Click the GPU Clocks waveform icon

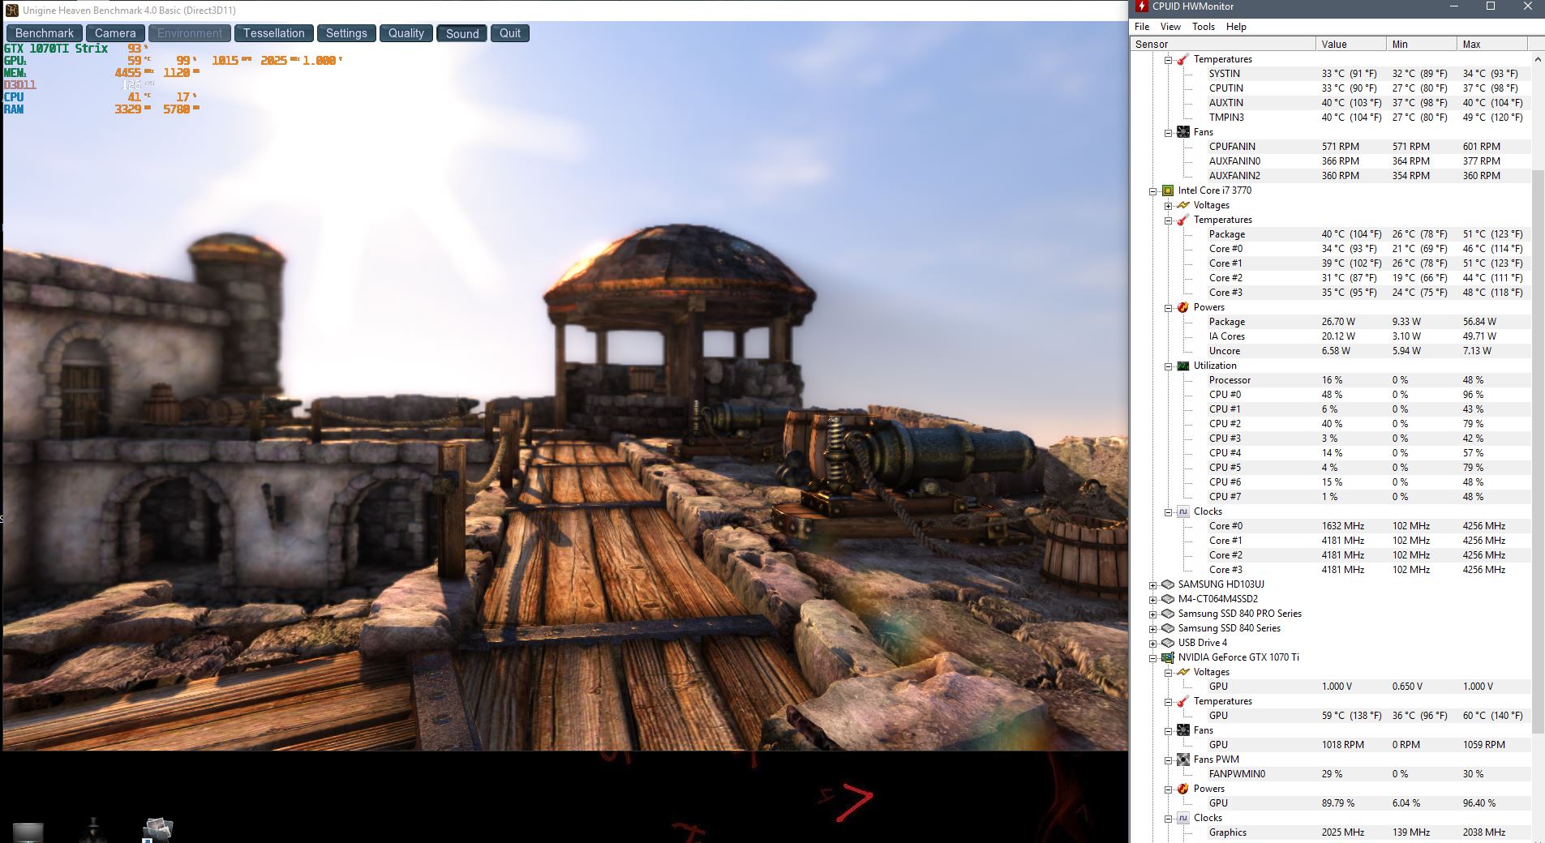pos(1183,818)
